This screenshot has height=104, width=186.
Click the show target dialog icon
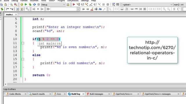68,5
